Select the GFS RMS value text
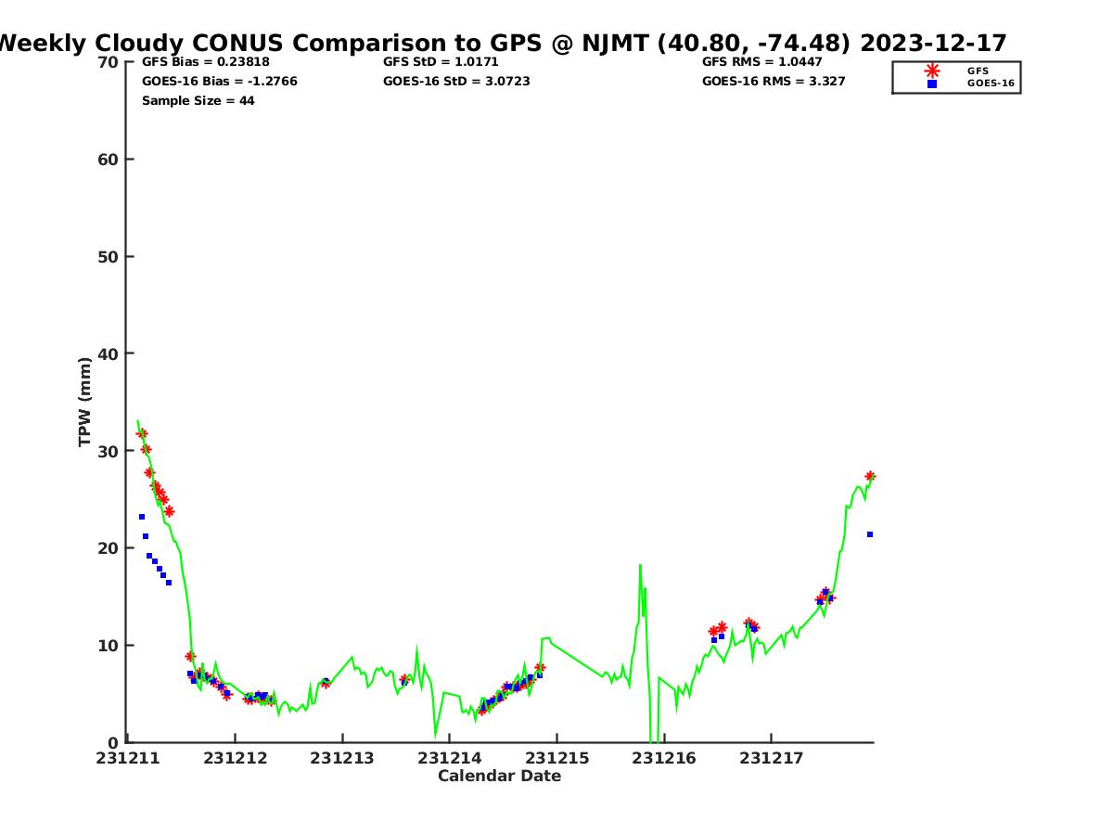 [761, 62]
